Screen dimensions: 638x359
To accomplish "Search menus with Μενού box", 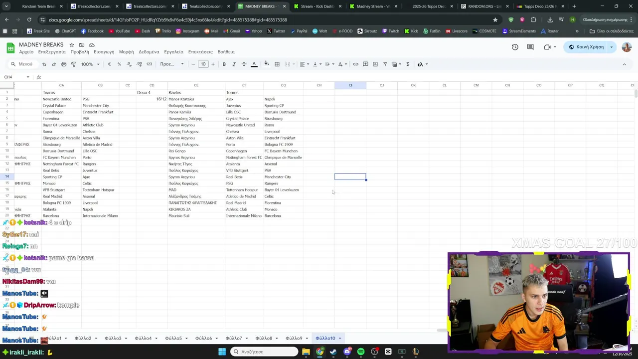I will click(22, 64).
